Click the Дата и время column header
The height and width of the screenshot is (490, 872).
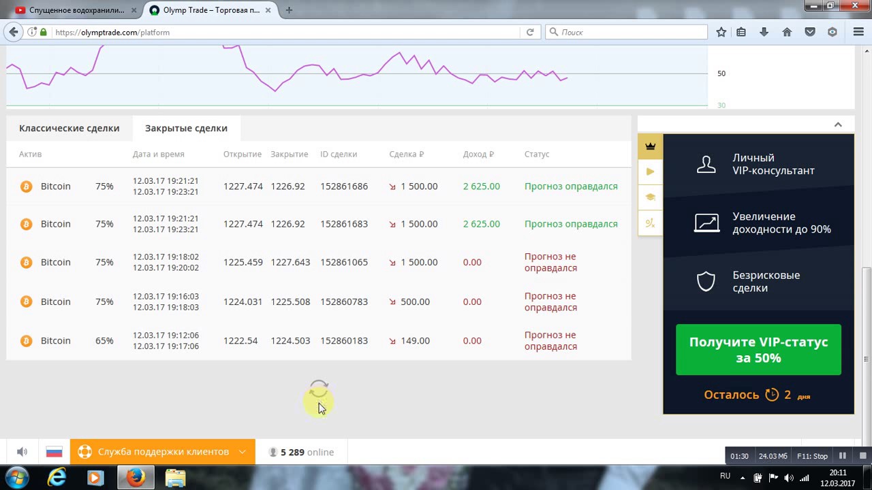pos(158,154)
